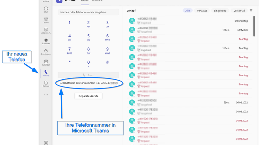
Task: Filter call history by Alle
Action: [187, 10]
